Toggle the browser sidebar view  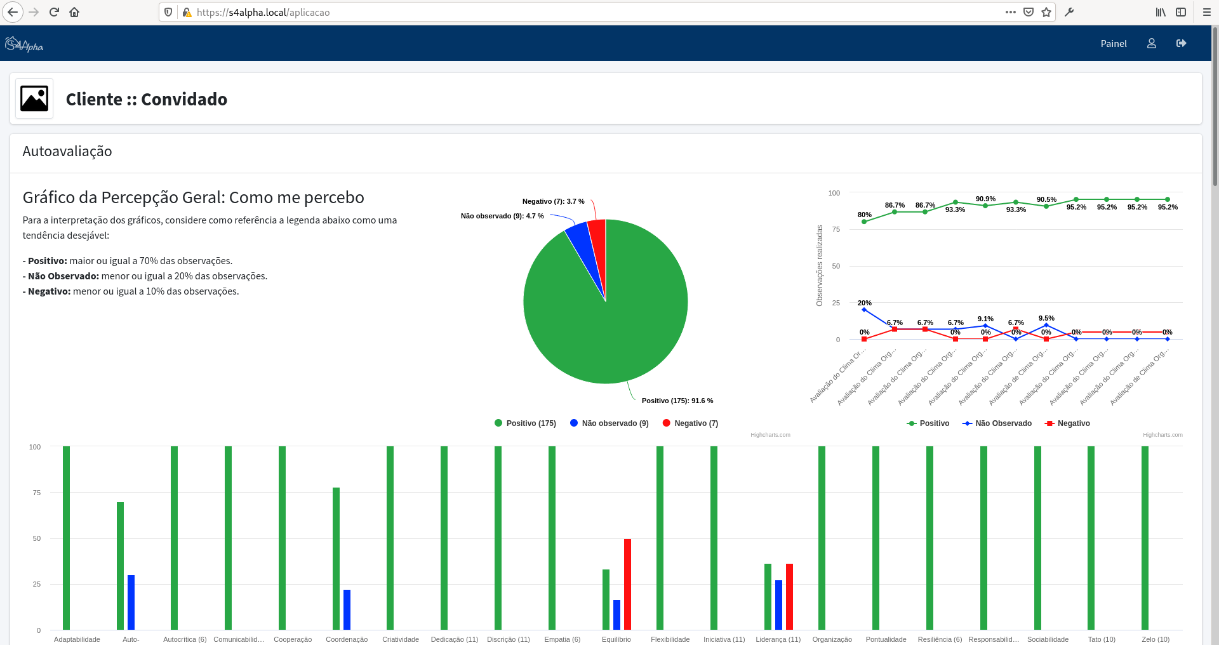(1181, 12)
